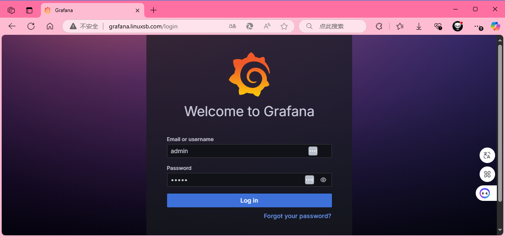The height and width of the screenshot is (237, 505).
Task: Click the Edge swirl icon in address bar
Action: 250,26
